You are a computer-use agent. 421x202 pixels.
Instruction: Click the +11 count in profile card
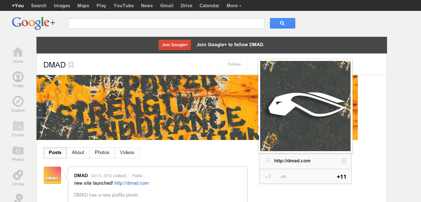(x=341, y=177)
